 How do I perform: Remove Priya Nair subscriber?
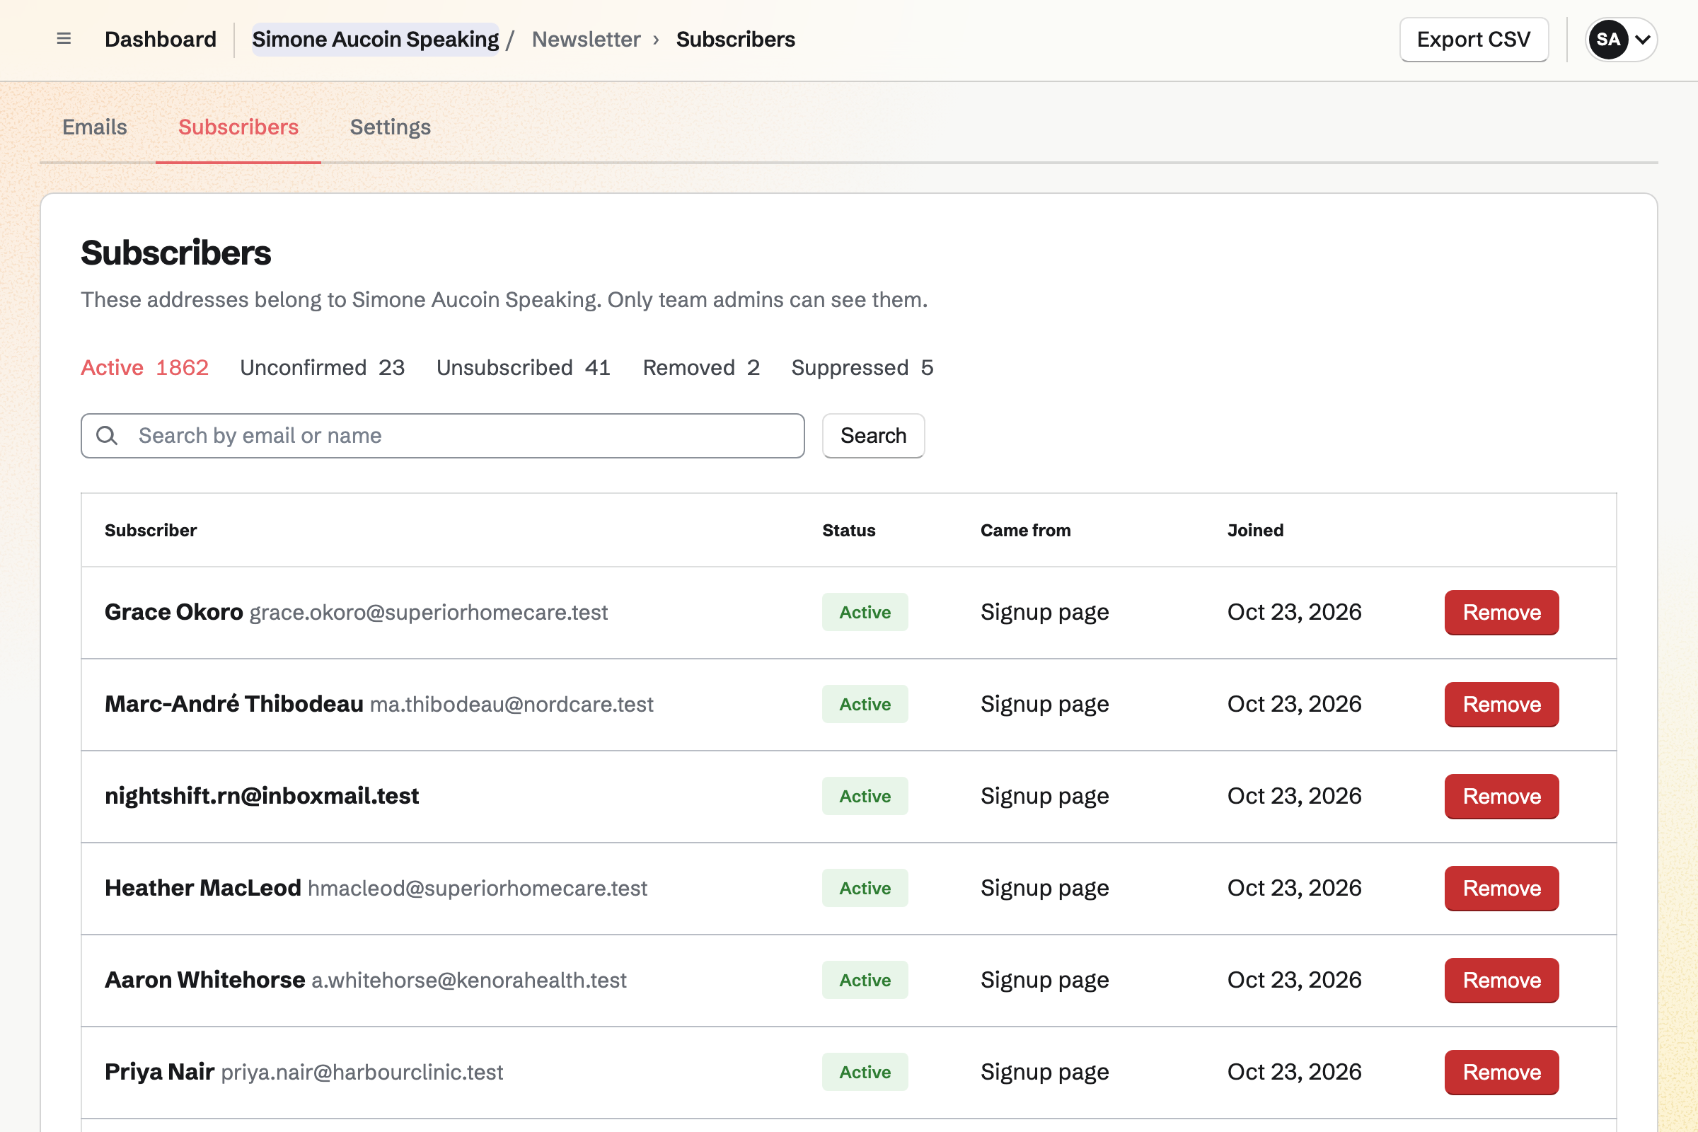click(x=1501, y=1072)
